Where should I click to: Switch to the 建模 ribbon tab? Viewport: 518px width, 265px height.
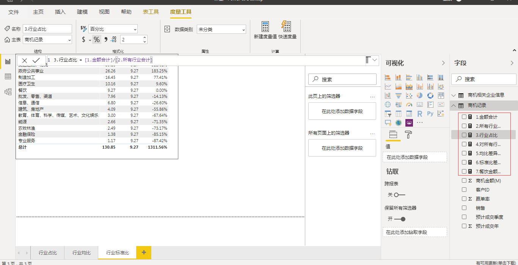pyautogui.click(x=82, y=12)
